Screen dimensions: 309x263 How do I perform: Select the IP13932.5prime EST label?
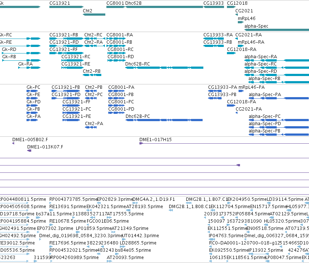[x=266, y=250]
